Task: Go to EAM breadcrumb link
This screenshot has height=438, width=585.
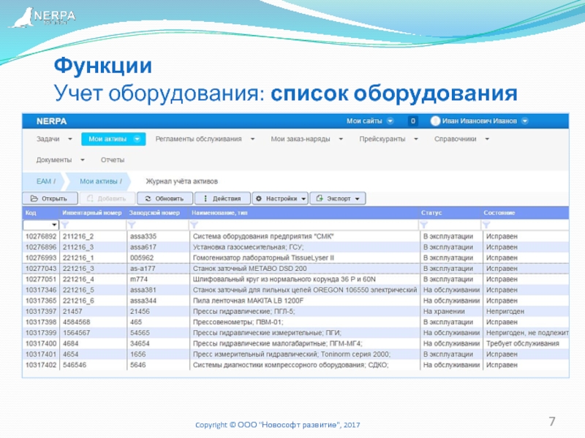Action: (x=45, y=180)
